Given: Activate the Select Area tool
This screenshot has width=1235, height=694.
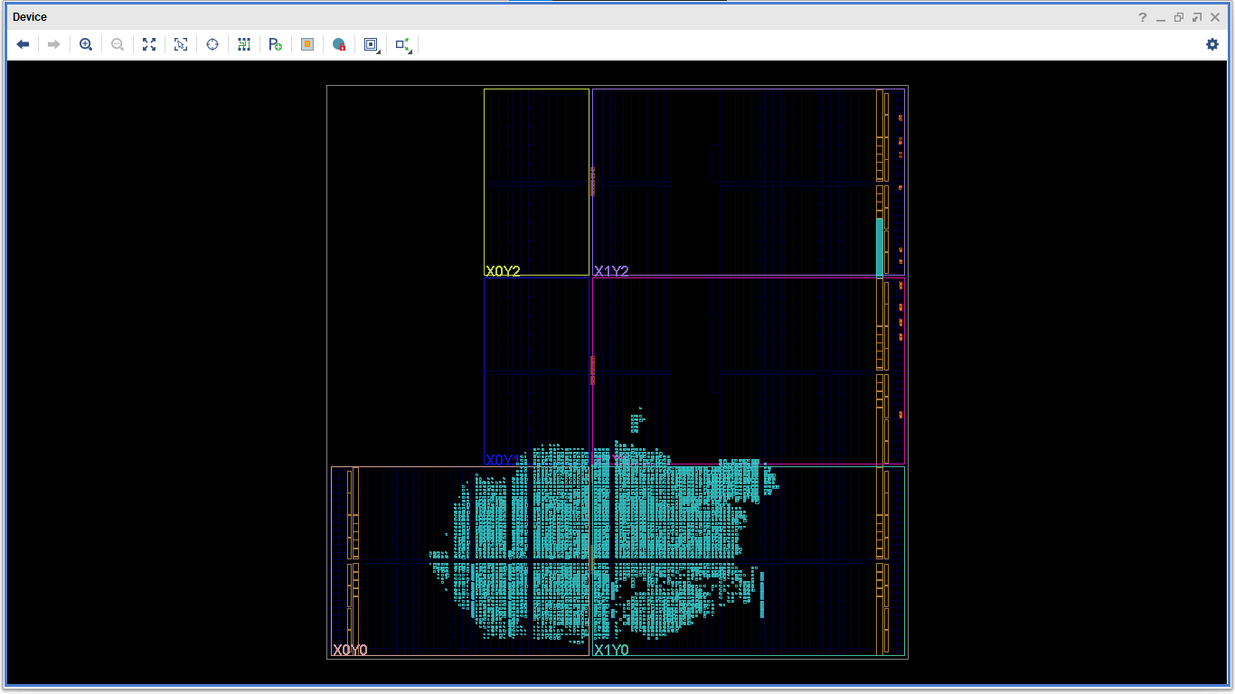Looking at the screenshot, I should pyautogui.click(x=181, y=44).
